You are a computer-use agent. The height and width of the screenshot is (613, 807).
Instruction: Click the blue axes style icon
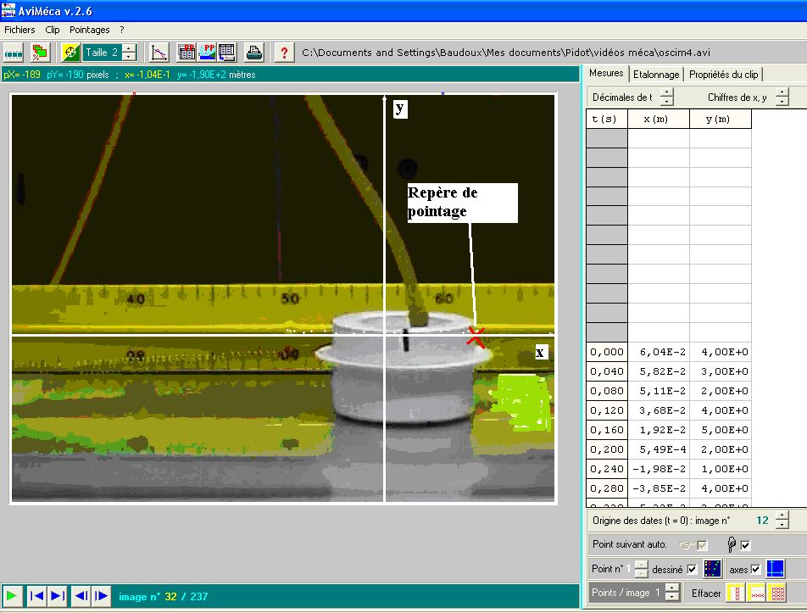[776, 569]
